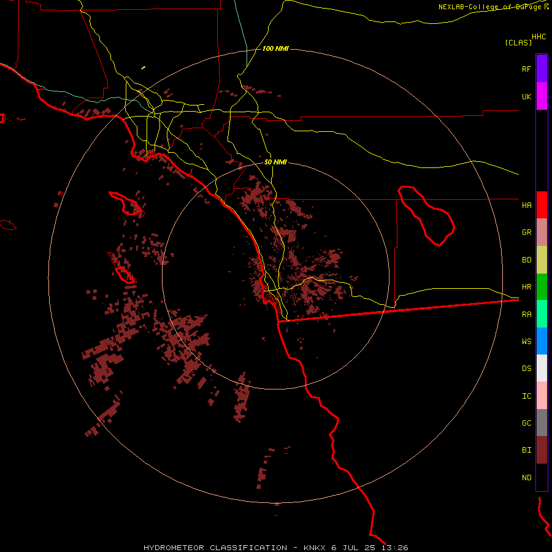Click the HHC product label
552x552 pixels.
(539, 37)
